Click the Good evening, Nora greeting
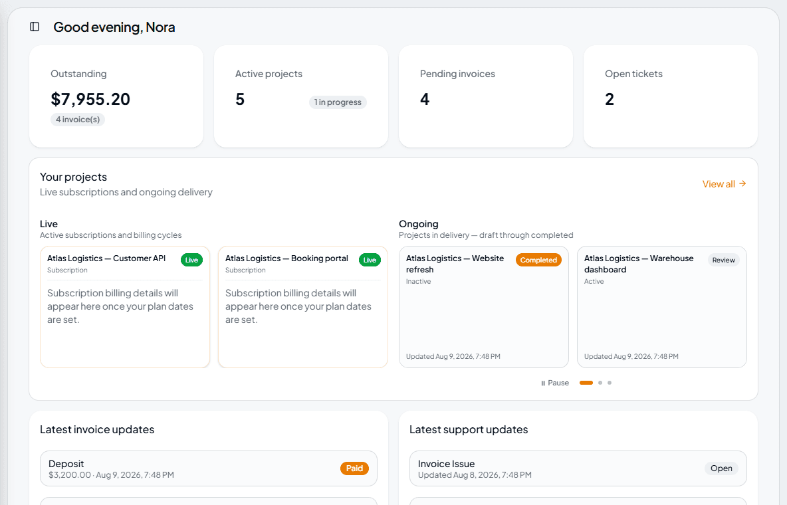This screenshot has height=505, width=787. tap(114, 27)
